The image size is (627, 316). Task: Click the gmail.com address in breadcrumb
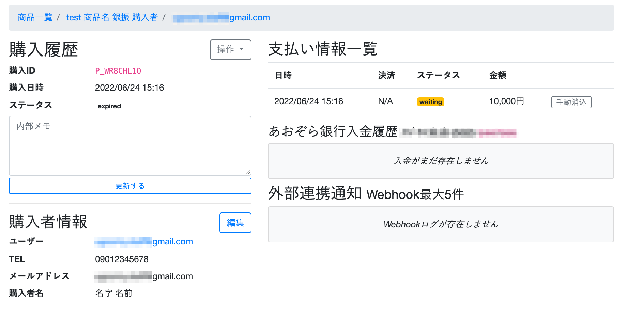click(x=221, y=18)
